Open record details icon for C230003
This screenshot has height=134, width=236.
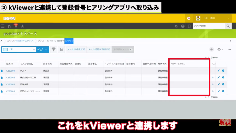(x=2, y=78)
